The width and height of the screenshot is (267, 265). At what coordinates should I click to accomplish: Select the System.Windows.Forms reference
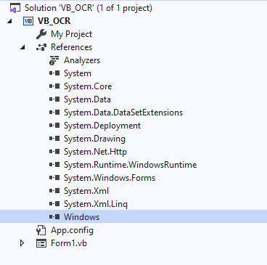click(x=110, y=178)
